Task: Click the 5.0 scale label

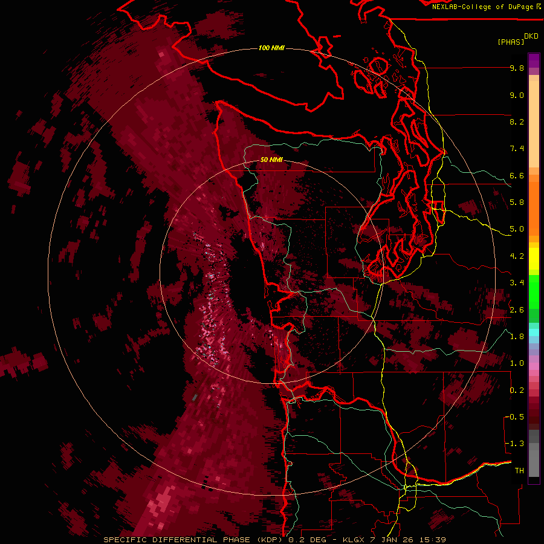Action: [517, 229]
